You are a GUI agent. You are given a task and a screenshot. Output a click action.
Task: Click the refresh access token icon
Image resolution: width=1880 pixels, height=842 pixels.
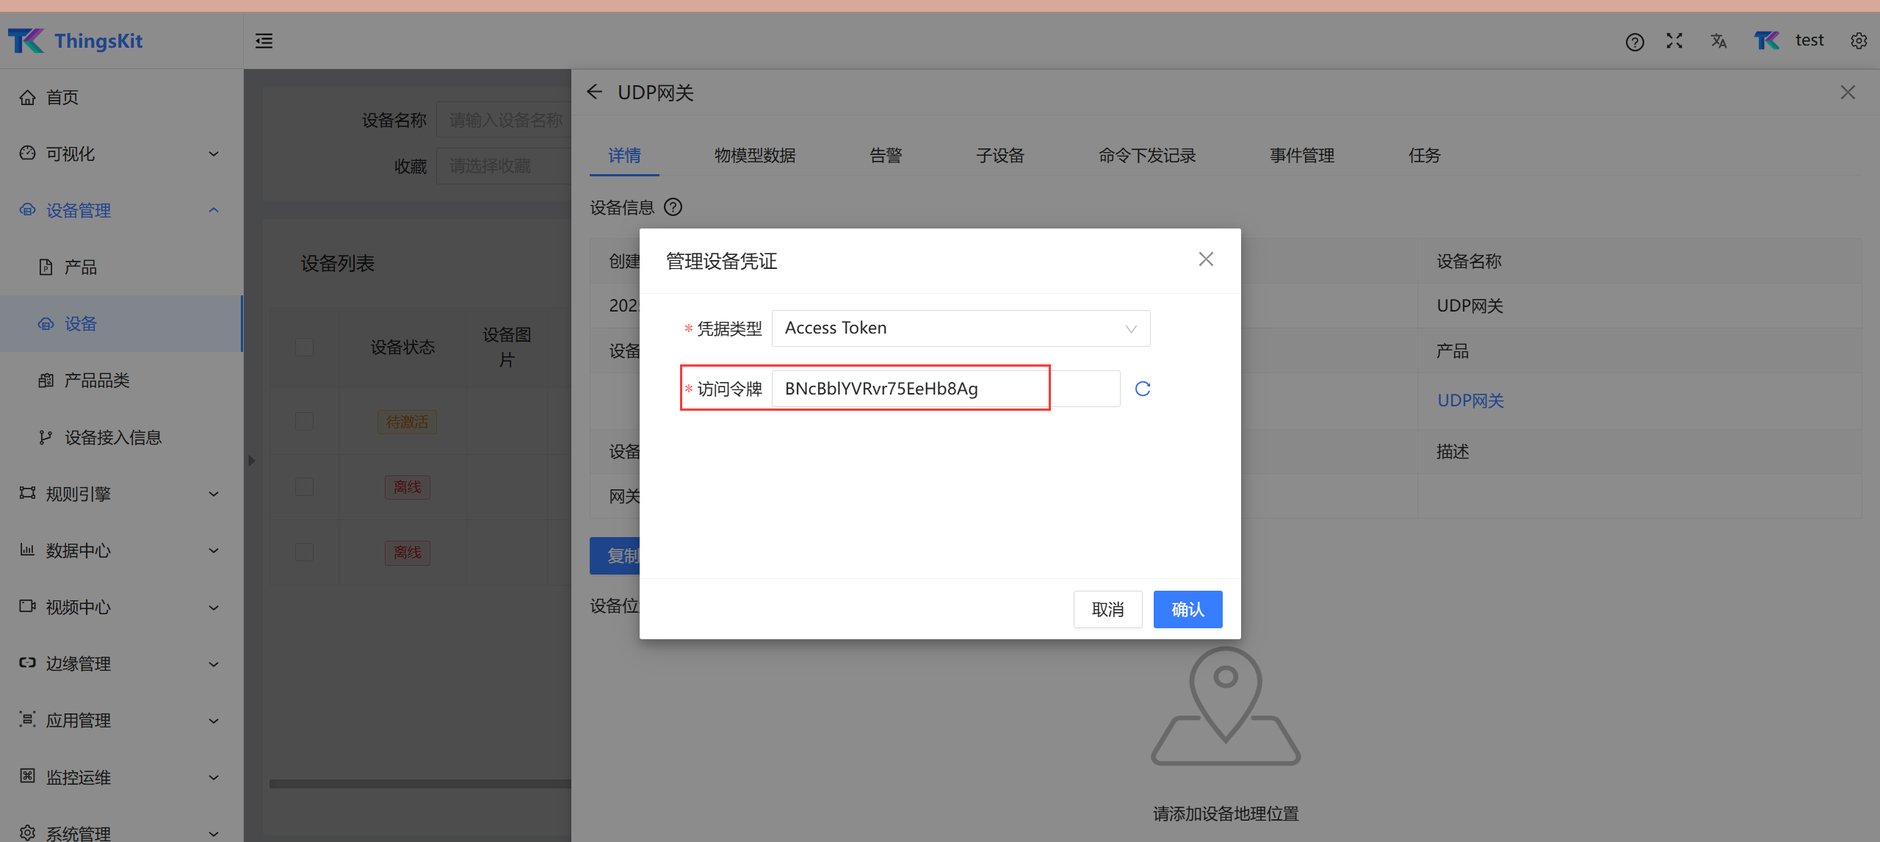click(x=1143, y=389)
